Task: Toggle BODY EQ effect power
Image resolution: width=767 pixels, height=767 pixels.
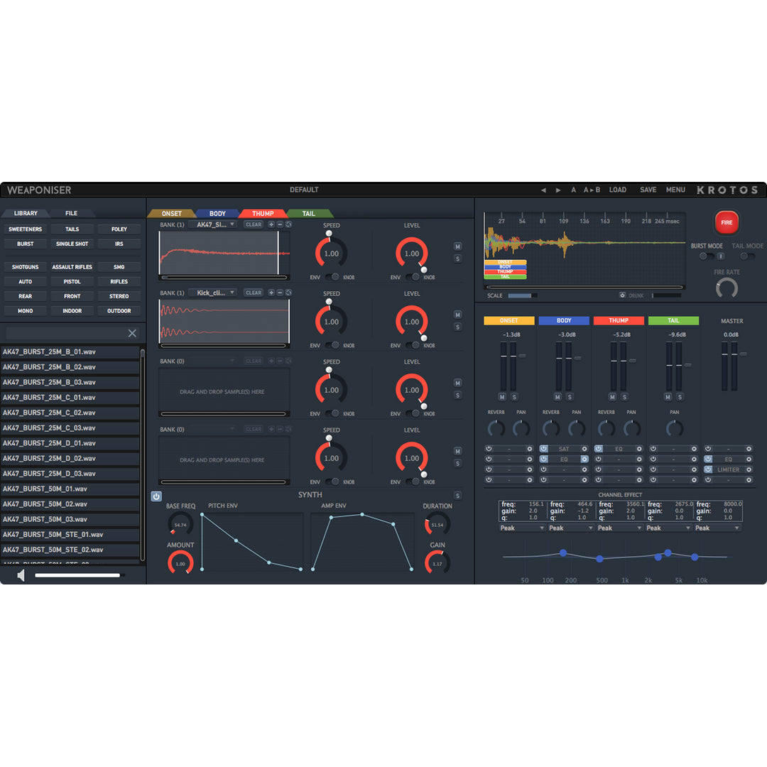Action: pos(543,459)
